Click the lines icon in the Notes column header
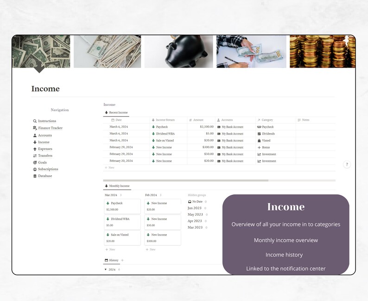Image resolution: width=368 pixels, height=301 pixels. (x=299, y=120)
